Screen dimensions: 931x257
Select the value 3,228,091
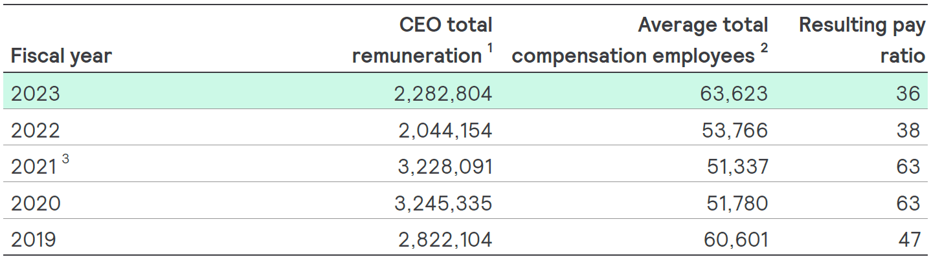coord(445,167)
